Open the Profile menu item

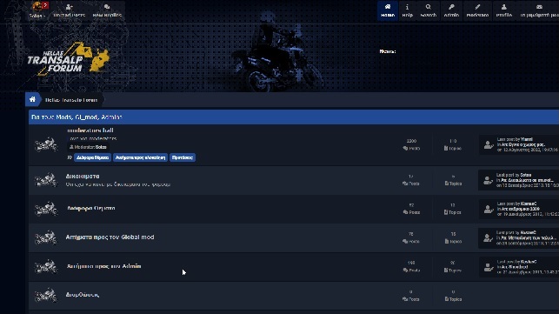click(x=503, y=10)
